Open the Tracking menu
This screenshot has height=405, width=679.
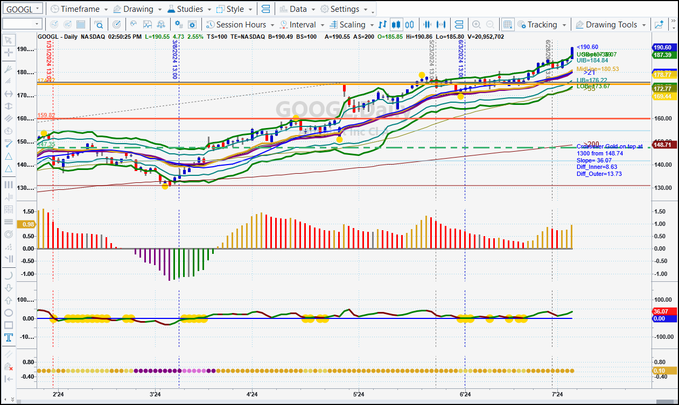click(x=542, y=25)
